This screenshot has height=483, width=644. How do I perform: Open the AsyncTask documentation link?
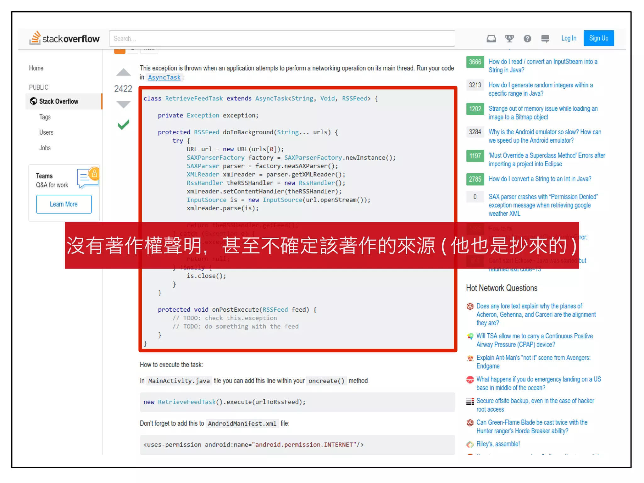(x=164, y=77)
